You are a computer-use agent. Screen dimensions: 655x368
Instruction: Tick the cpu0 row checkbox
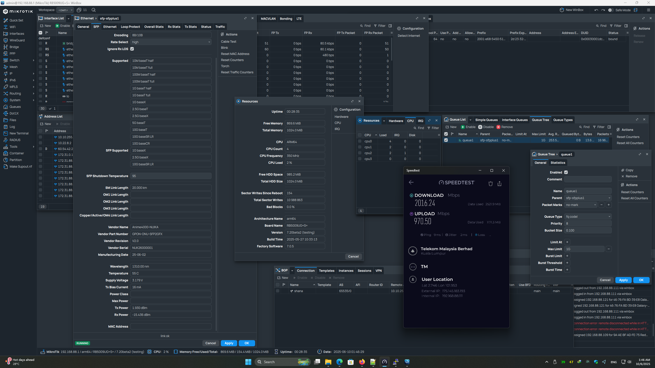360,141
